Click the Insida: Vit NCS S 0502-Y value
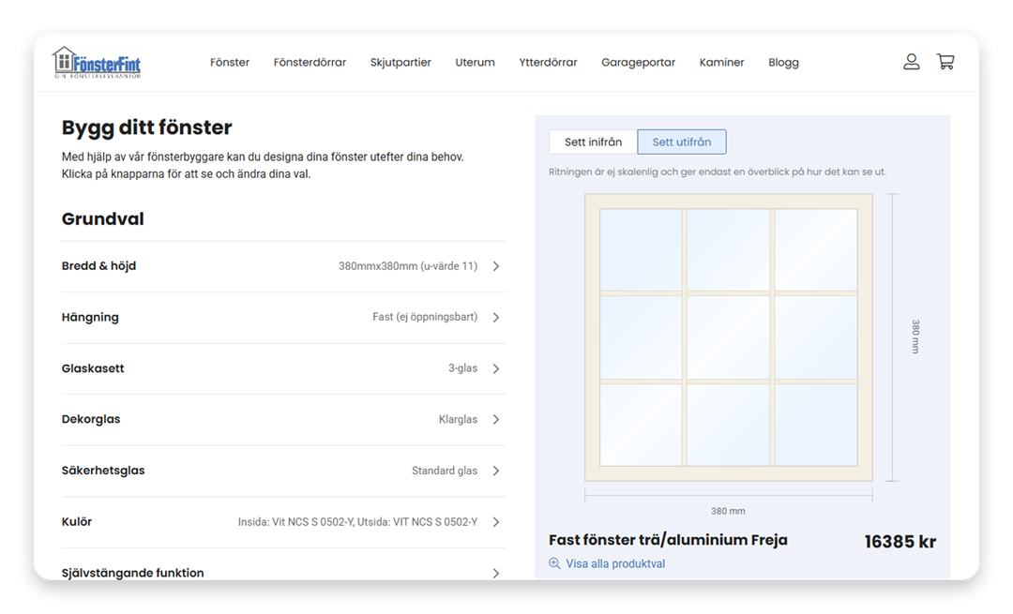Screen dimensions: 1013x614 295,522
